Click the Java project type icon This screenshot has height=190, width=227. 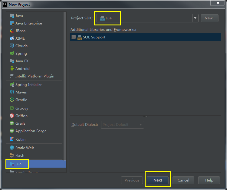[x=12, y=16]
